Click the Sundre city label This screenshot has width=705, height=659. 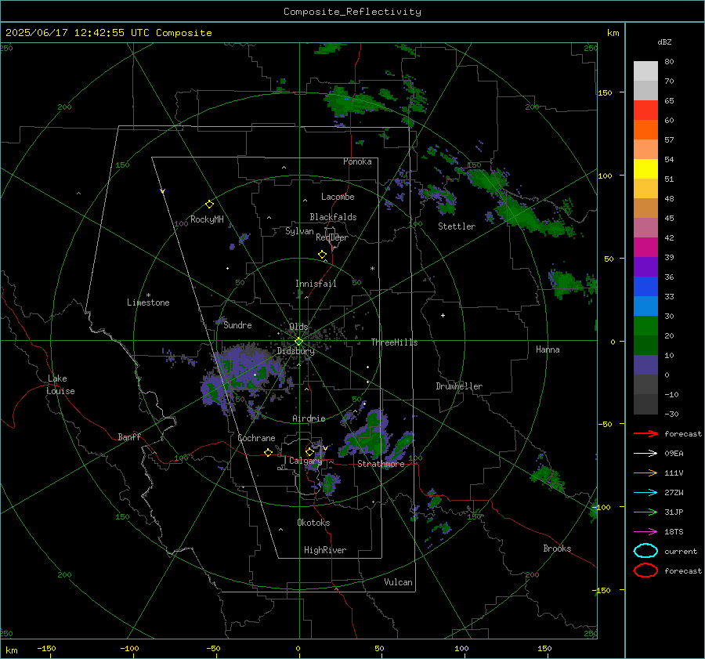click(237, 325)
